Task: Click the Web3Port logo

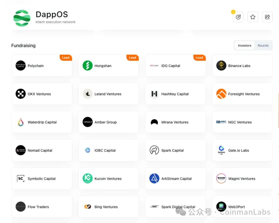Action: click(x=221, y=207)
